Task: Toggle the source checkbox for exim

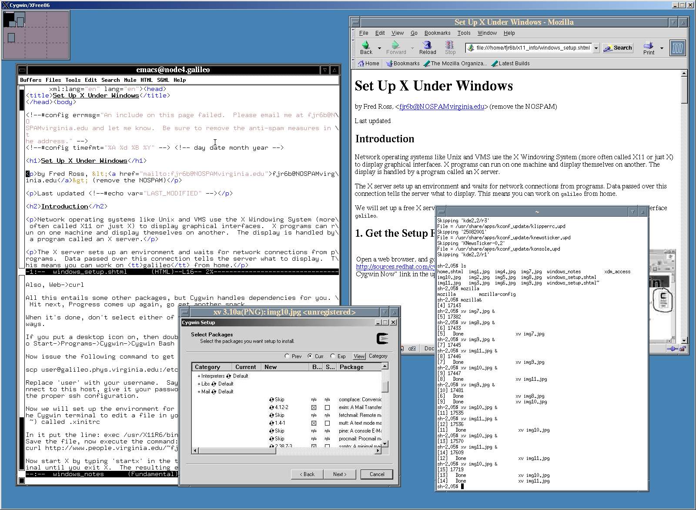Action: coord(327,408)
